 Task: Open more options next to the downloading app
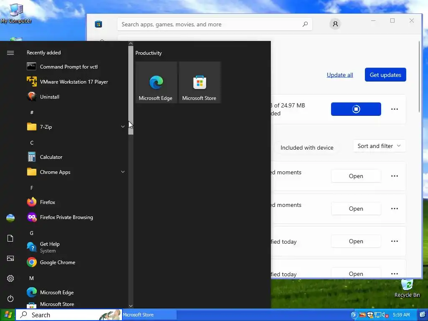click(395, 109)
